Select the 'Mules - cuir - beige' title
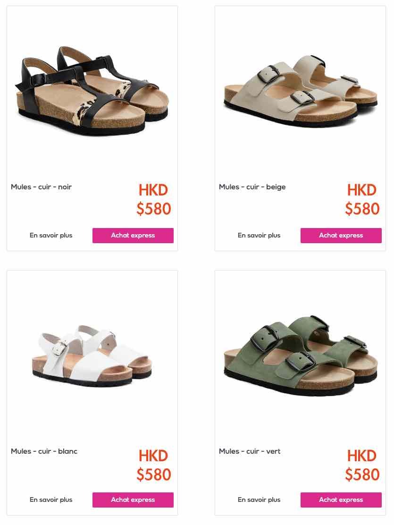The image size is (394, 525). (x=252, y=187)
